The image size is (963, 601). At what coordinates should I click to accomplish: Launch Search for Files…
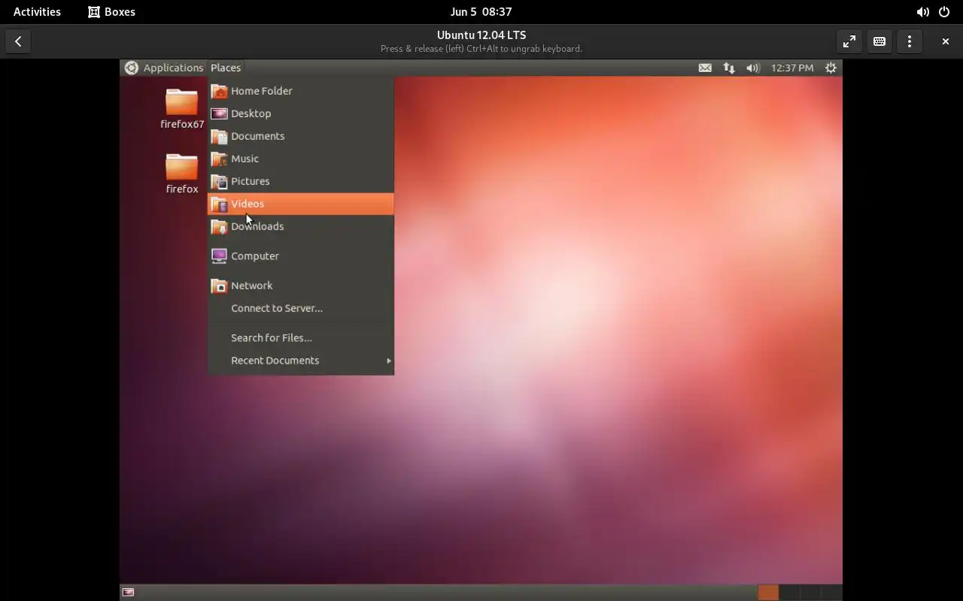(300, 338)
